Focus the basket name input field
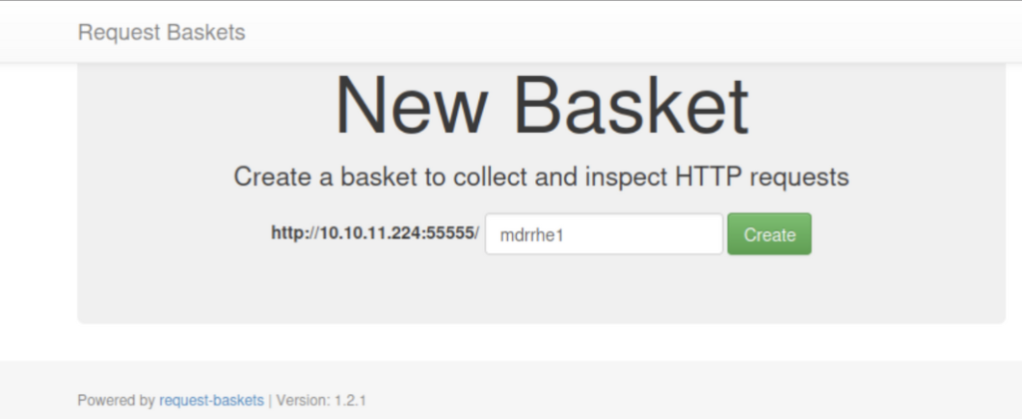Viewport: 1022px width, 419px height. point(603,234)
